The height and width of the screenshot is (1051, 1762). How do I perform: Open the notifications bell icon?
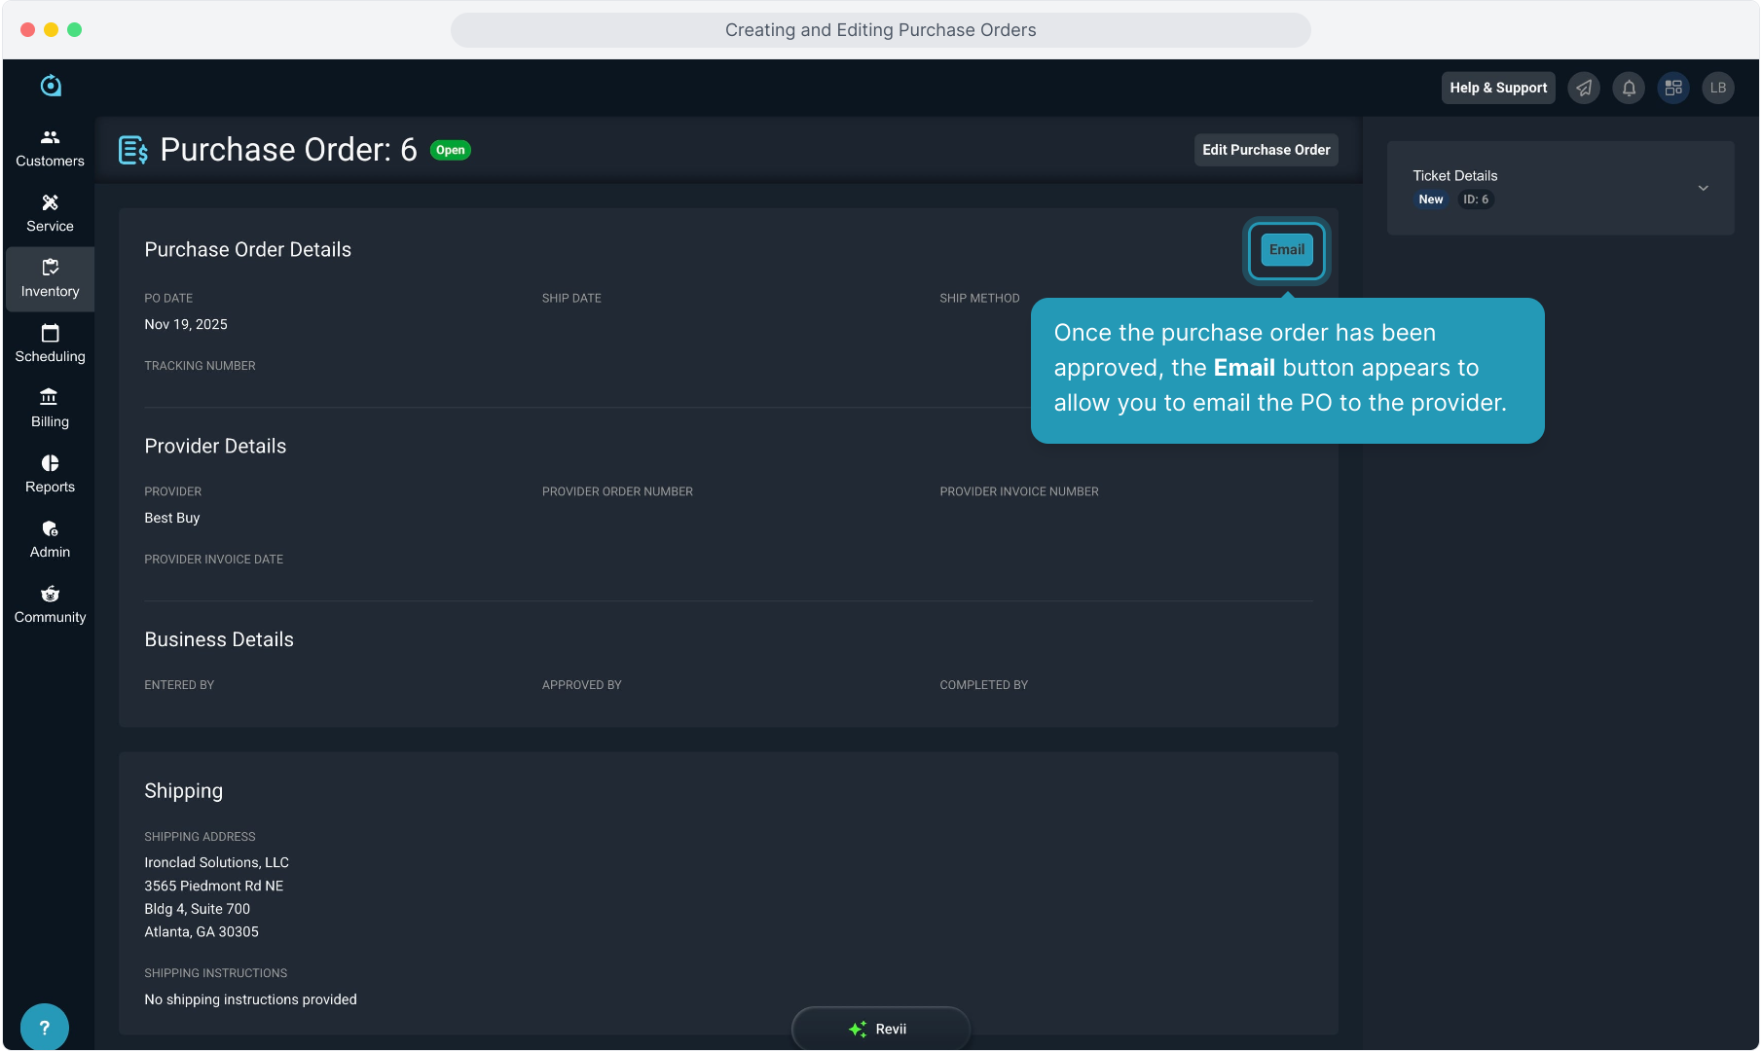coord(1628,88)
